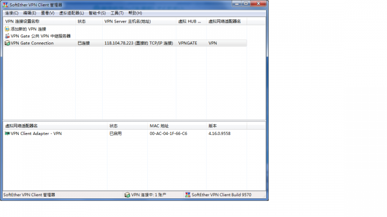Screen dimensions: 387x217
Task: Sort by 版本 column header
Action: click(x=227, y=126)
